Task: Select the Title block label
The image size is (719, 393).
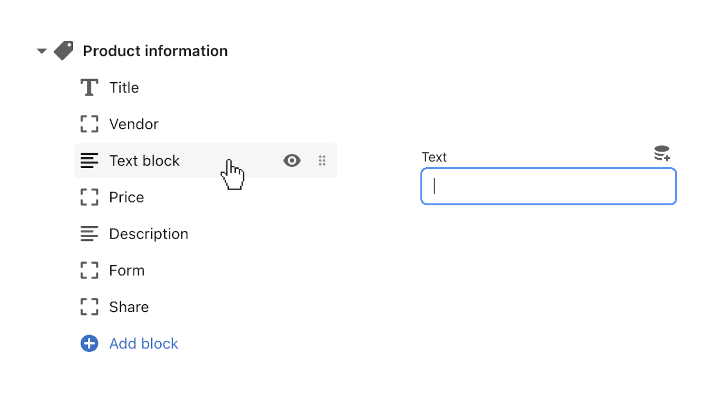Action: 124,87
